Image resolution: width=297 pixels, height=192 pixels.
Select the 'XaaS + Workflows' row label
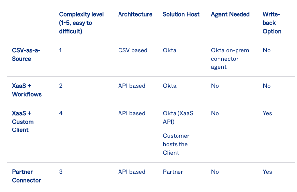(x=27, y=90)
